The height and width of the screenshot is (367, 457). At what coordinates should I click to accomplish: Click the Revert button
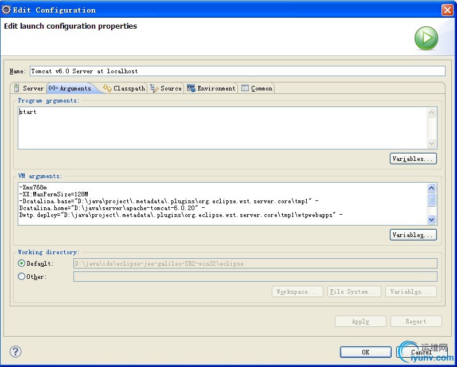point(416,321)
